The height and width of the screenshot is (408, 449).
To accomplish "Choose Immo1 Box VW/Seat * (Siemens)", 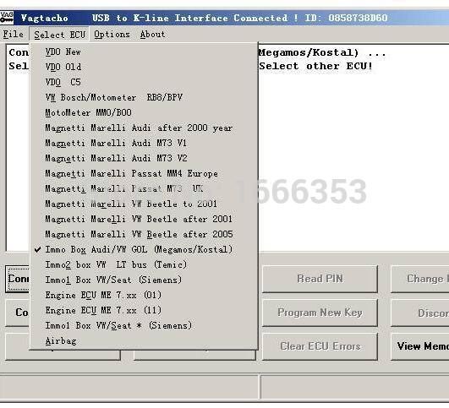I will click(x=144, y=325).
